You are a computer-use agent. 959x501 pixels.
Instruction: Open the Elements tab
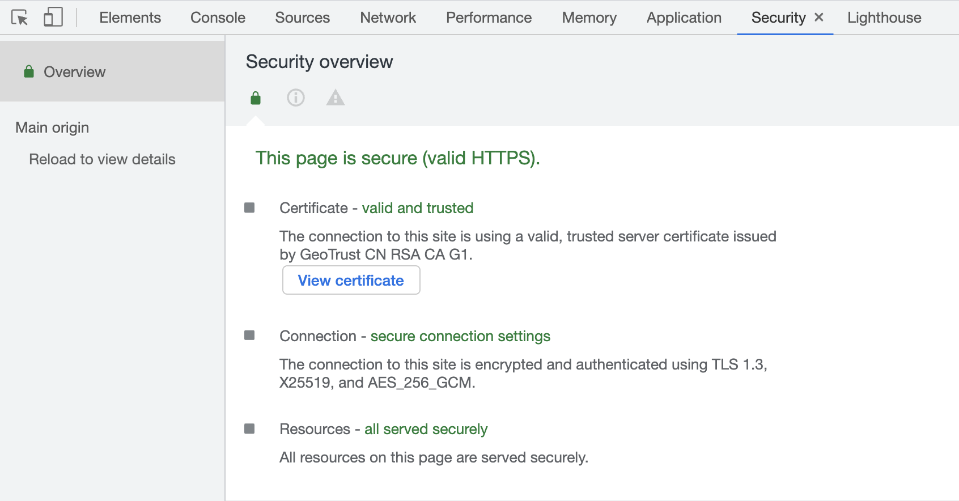coord(130,18)
